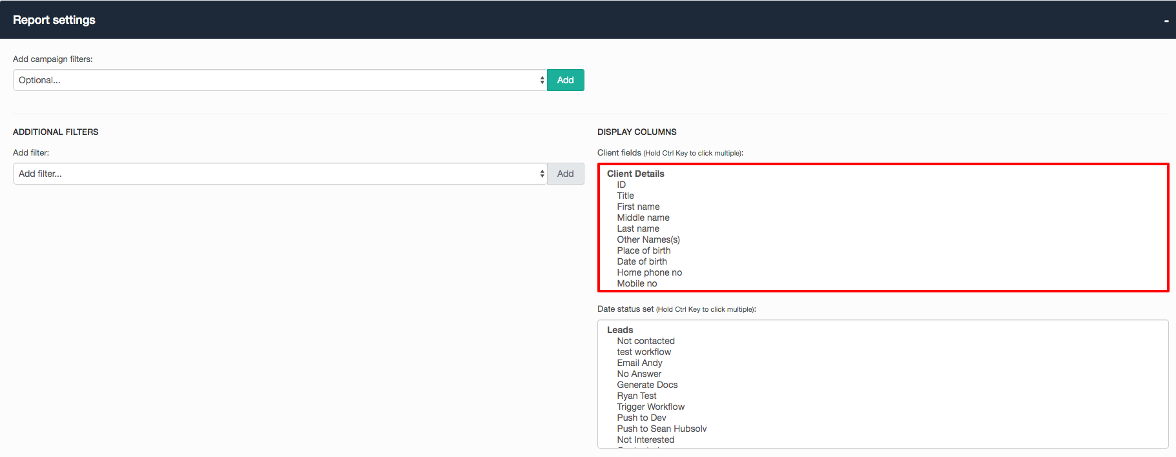Image resolution: width=1176 pixels, height=457 pixels.
Task: Select Mobile no client field
Action: pyautogui.click(x=637, y=283)
